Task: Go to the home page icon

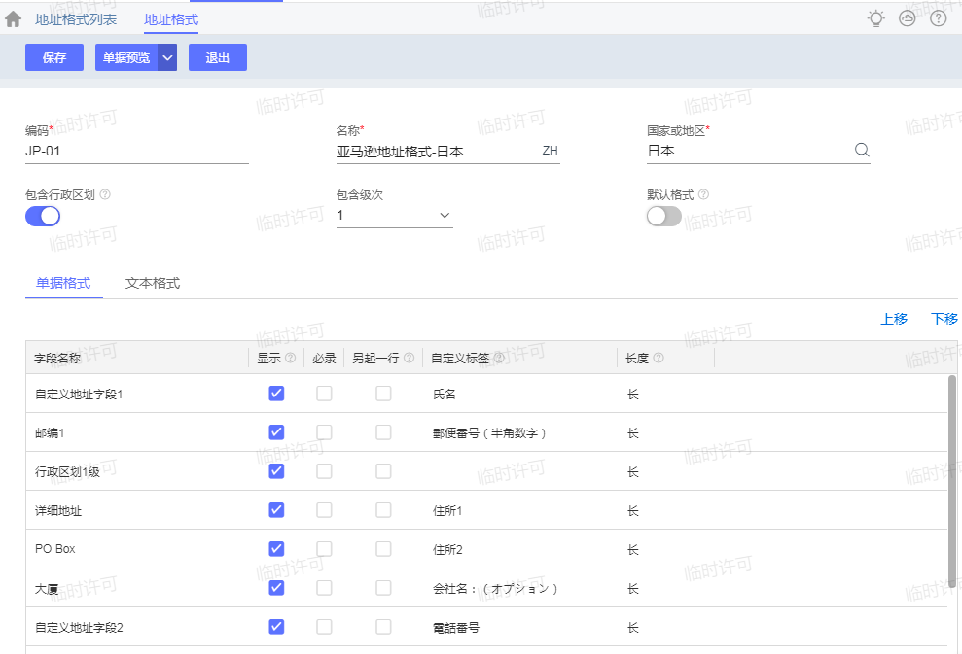Action: (13, 19)
